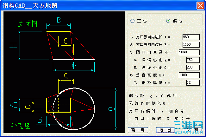Click the 钢板厚度 t input field
This screenshot has height=137, width=206.
[193, 83]
